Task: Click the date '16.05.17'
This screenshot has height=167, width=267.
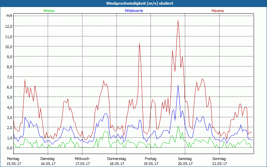Action: pos(48,164)
